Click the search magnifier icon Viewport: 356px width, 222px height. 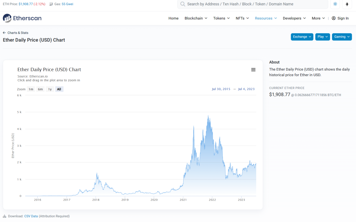183,4
